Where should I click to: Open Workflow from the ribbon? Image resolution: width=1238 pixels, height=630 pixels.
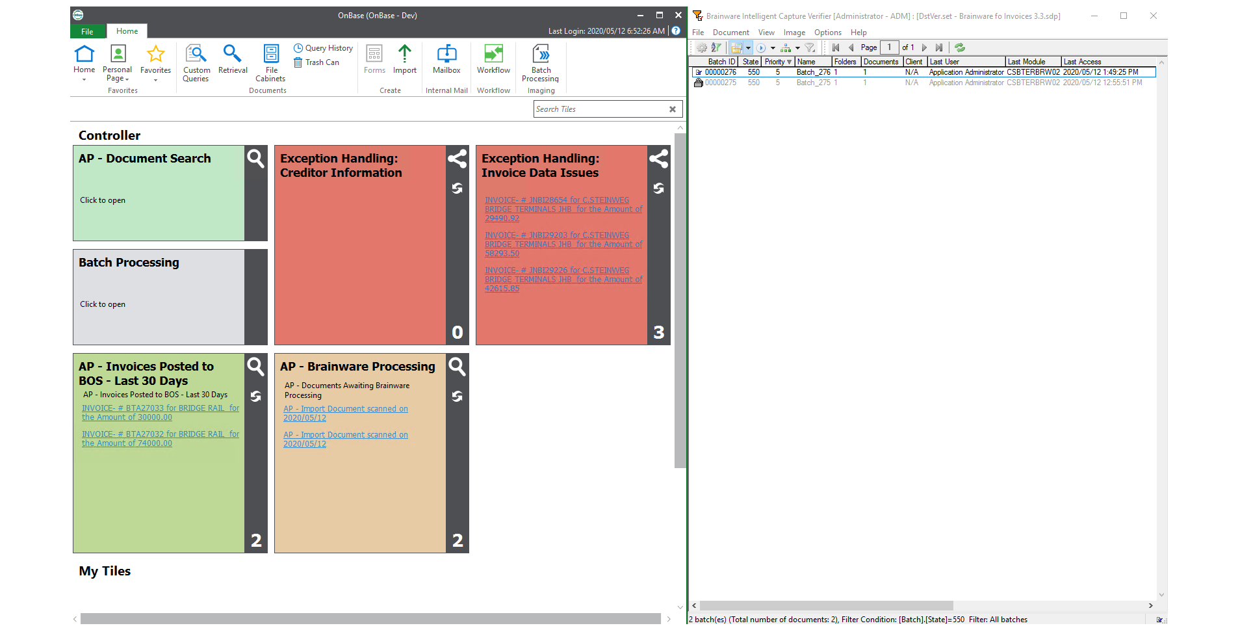[494, 59]
